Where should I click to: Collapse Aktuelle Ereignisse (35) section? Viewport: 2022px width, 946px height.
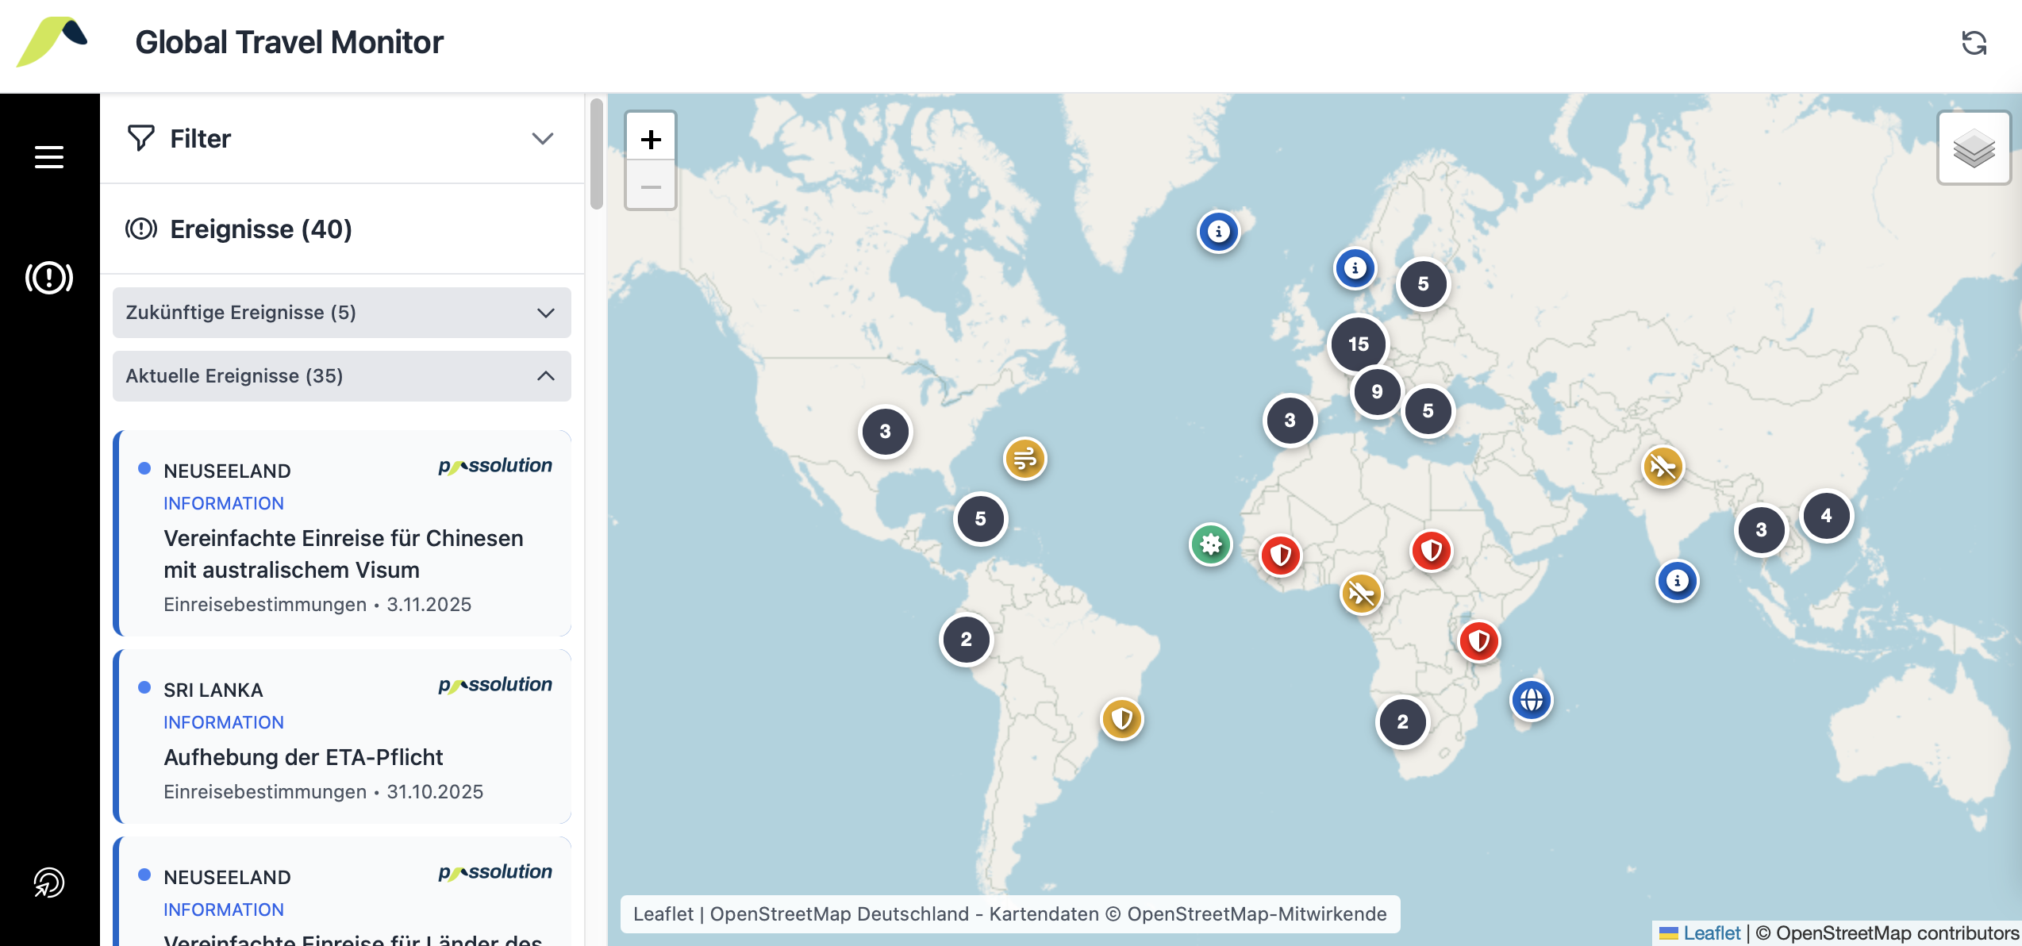click(x=341, y=376)
